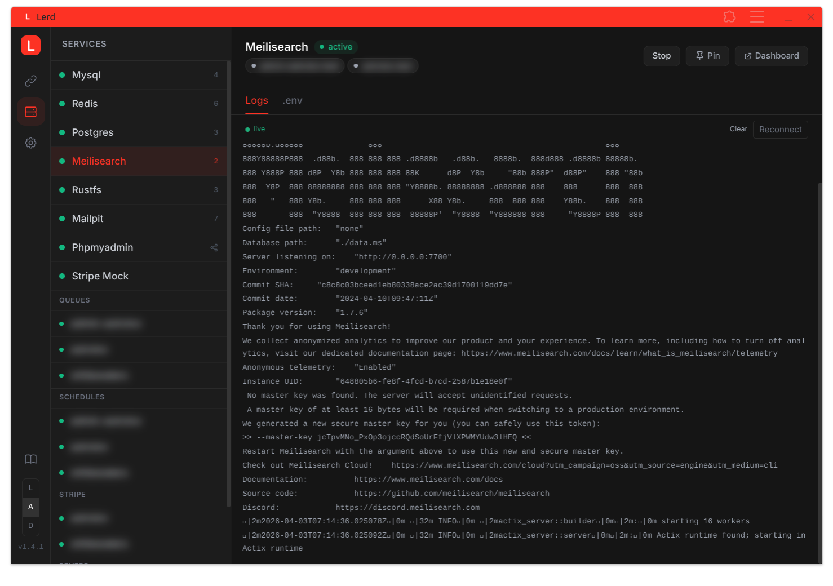Open the services server icon in sidebar
This screenshot has width=833, height=586.
(x=30, y=112)
